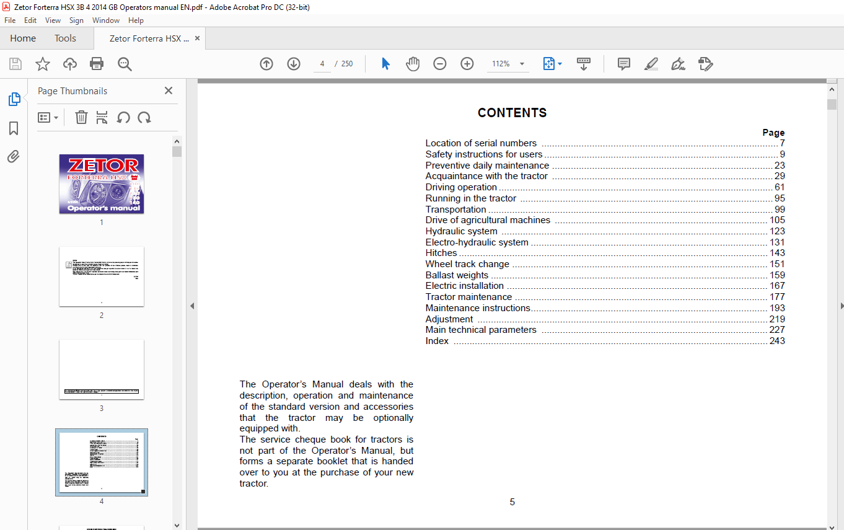
Task: Delete selected page with trash icon
Action: point(81,117)
